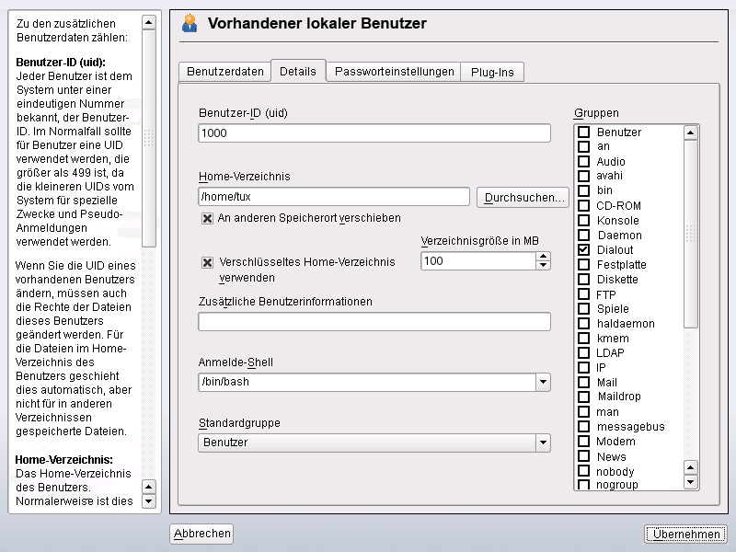Switch to the Benutzerdaten tab
The width and height of the screenshot is (736, 552).
(x=224, y=72)
